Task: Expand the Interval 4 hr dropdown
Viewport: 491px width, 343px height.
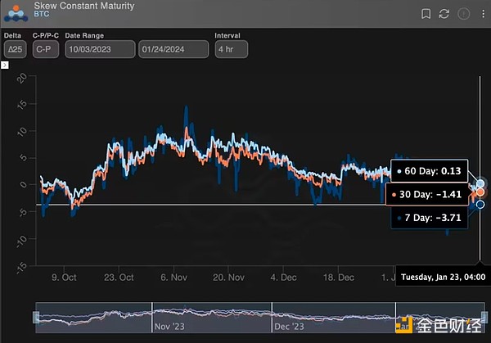Action: (x=232, y=49)
